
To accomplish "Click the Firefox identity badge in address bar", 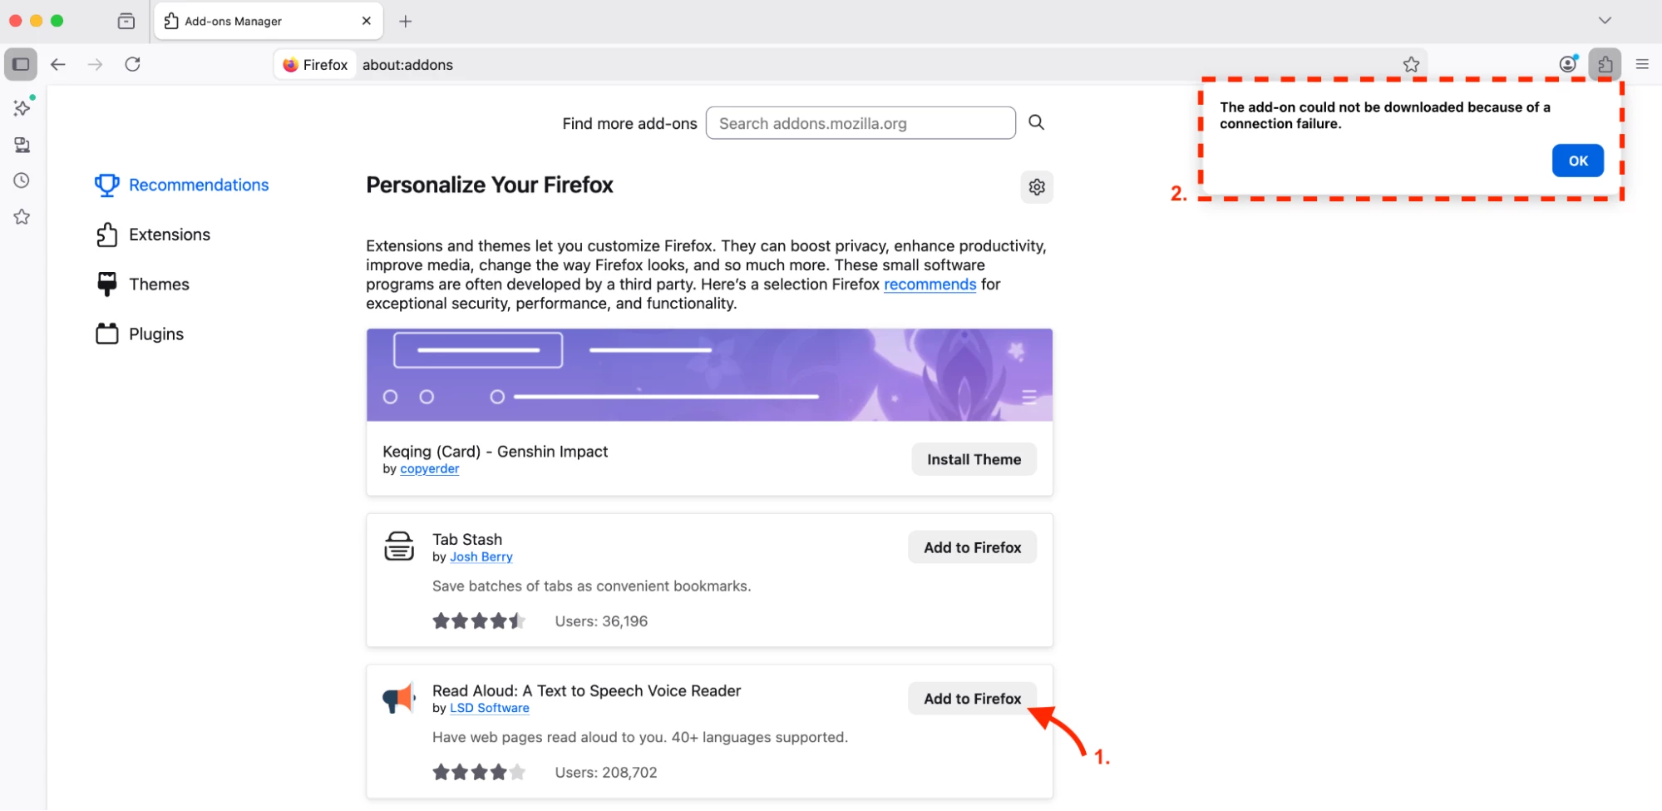I will pyautogui.click(x=315, y=65).
